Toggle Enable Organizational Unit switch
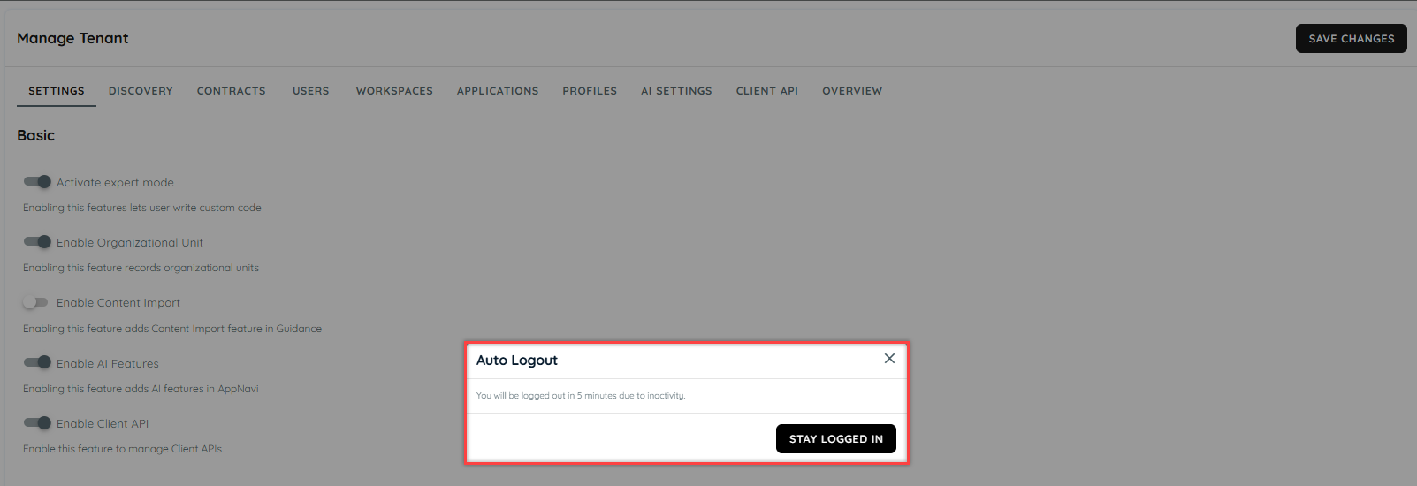Viewport: 1417px width, 486px height. coord(37,242)
